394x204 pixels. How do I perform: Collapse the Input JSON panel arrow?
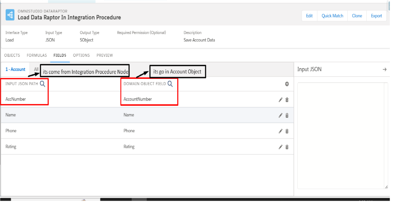(384, 69)
